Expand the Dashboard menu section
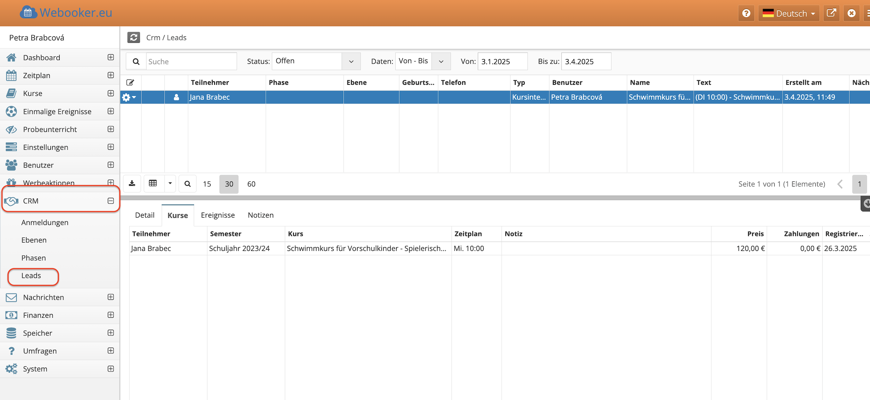The height and width of the screenshot is (400, 870). (x=111, y=57)
